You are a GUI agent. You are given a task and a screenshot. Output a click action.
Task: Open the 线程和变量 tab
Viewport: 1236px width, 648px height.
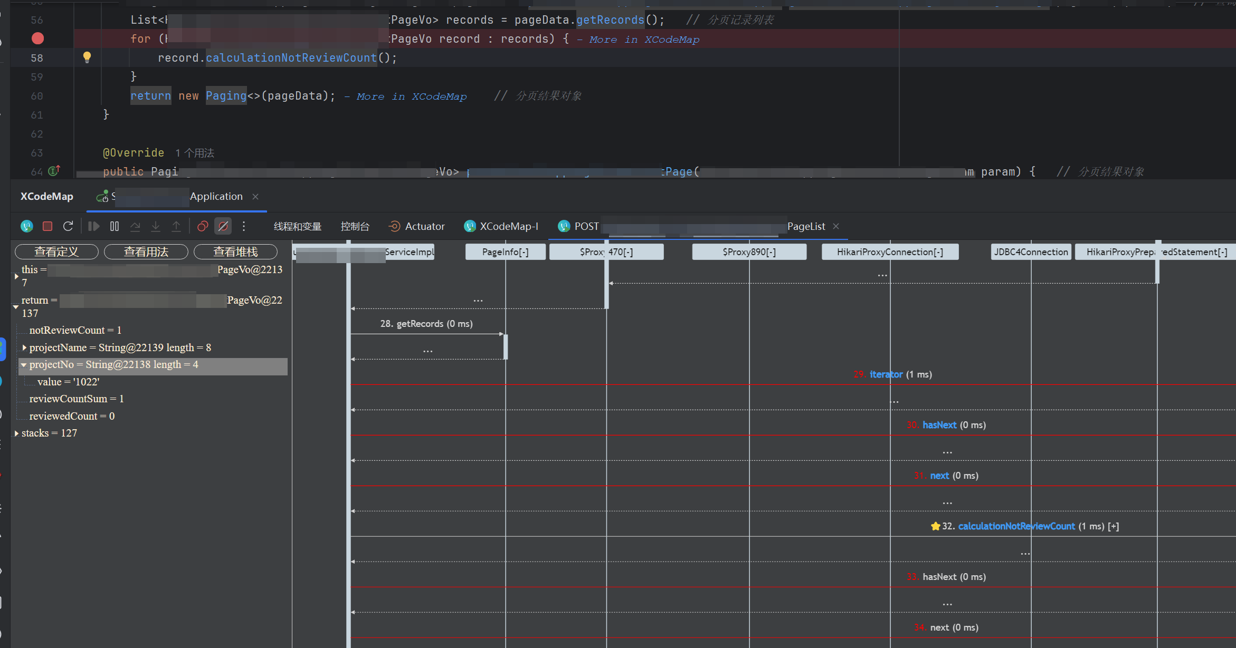click(298, 226)
